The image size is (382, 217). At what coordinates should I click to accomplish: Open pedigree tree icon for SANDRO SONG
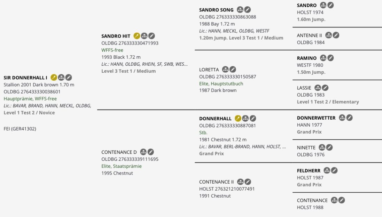point(240,10)
